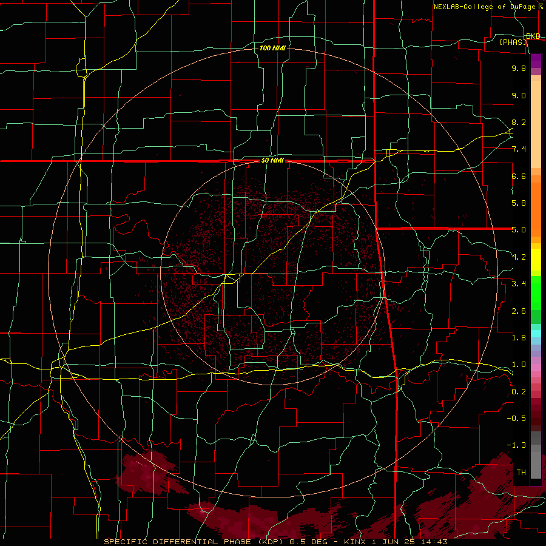Screen dimensions: 546x546
Task: Click the -0.5 value on the color scale
Action: 516,419
